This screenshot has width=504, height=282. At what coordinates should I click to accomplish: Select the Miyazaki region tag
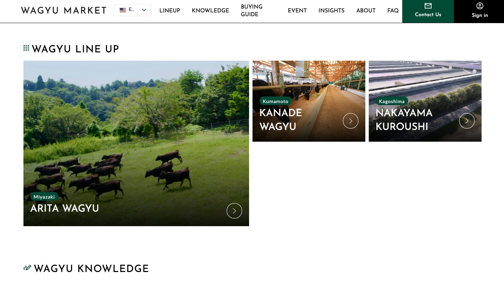pos(44,197)
